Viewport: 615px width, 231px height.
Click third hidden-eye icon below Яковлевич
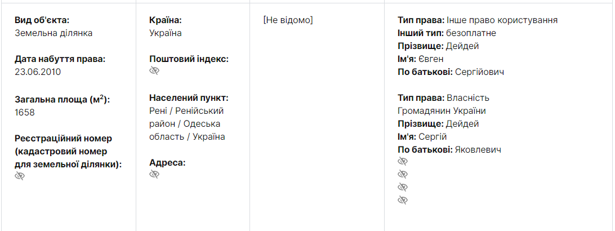[x=403, y=187]
